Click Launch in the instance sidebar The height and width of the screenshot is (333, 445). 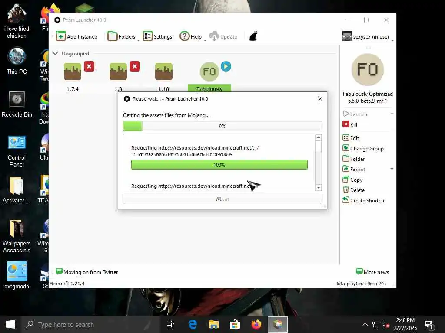pyautogui.click(x=355, y=114)
